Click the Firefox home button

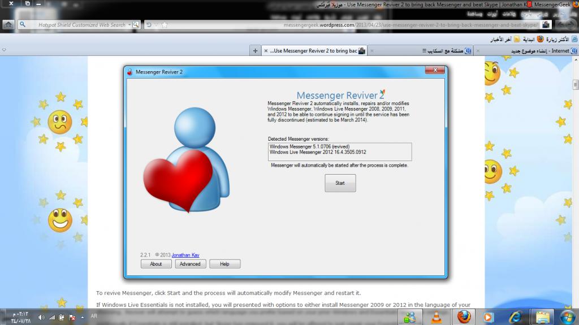point(8,25)
